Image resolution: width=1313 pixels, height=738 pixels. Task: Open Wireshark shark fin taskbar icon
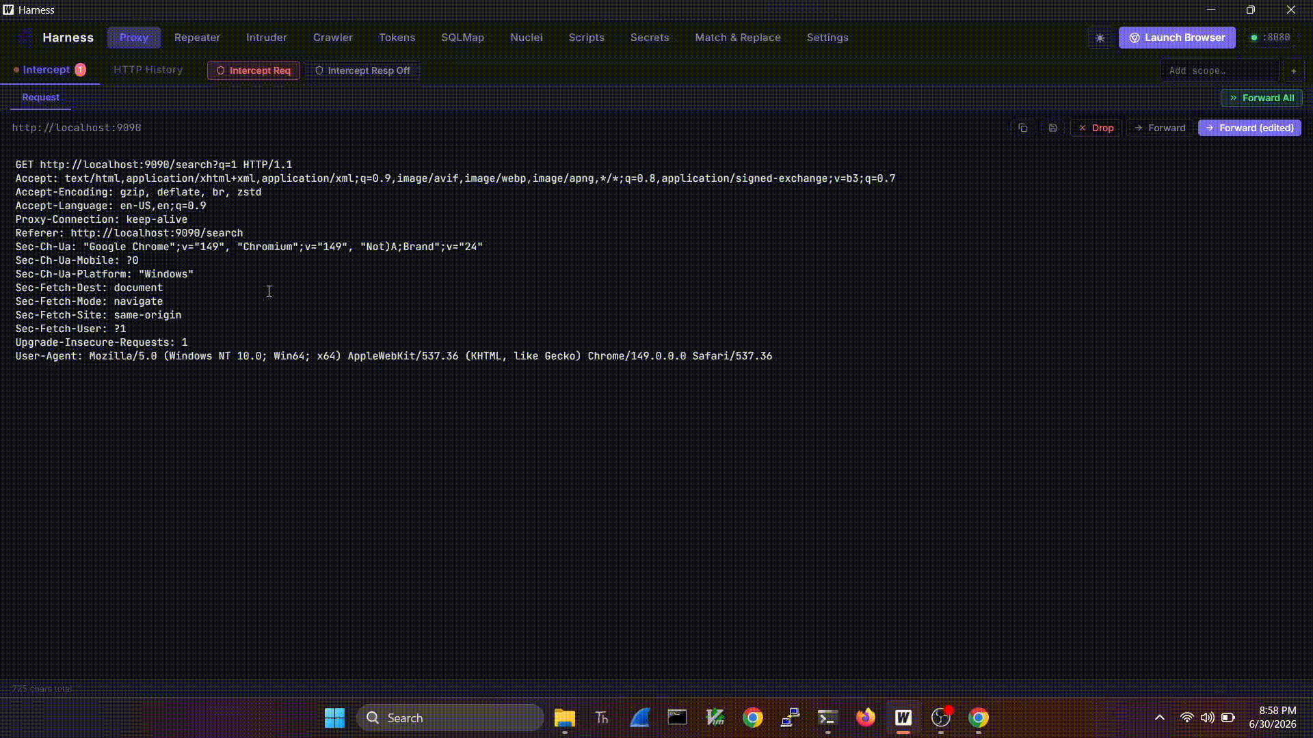(639, 717)
